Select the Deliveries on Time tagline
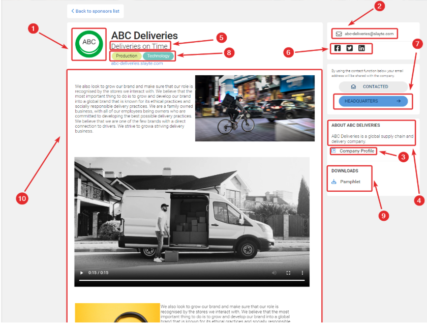The image size is (427, 324). (x=139, y=46)
